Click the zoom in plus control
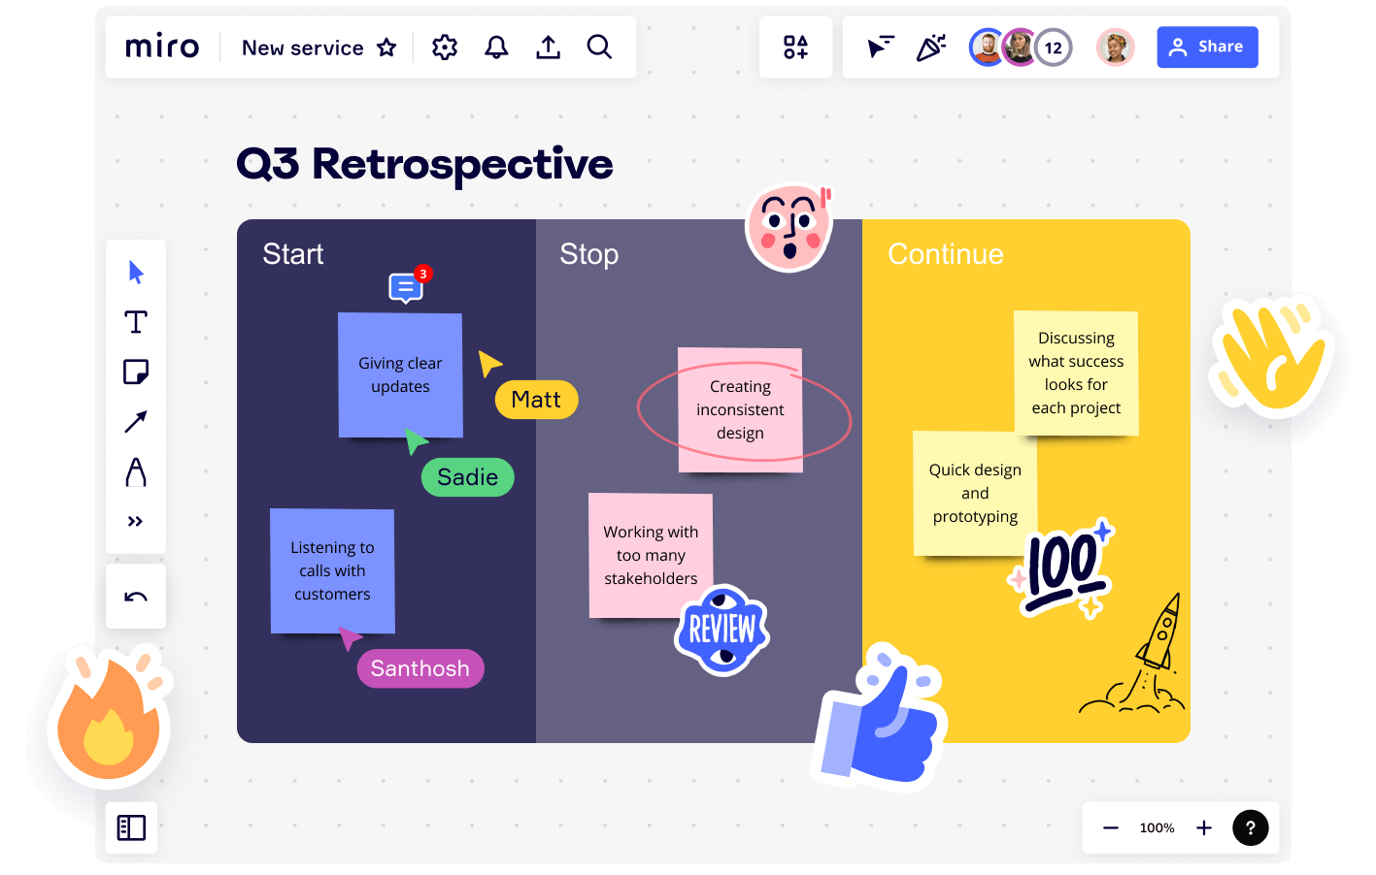This screenshot has width=1376, height=875. (1203, 827)
